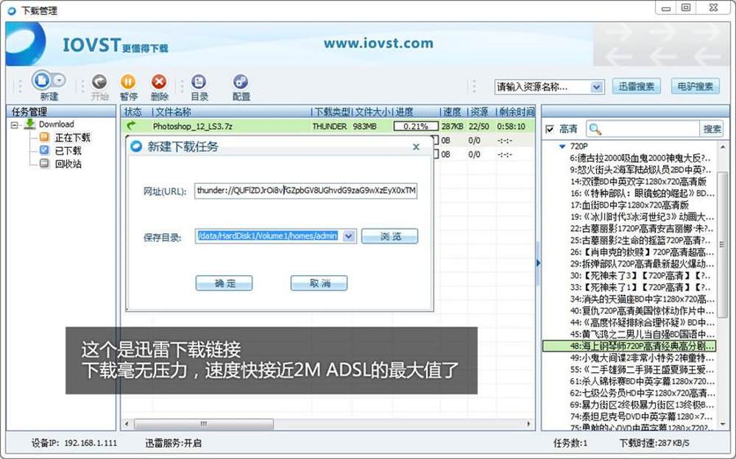Click the magnifier icon in the search box
Screen dimensions: 736x459
pos(595,129)
